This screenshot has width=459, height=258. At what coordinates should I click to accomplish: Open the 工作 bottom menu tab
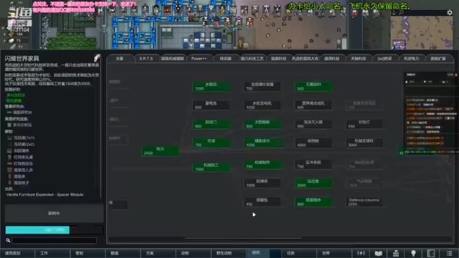point(52,253)
